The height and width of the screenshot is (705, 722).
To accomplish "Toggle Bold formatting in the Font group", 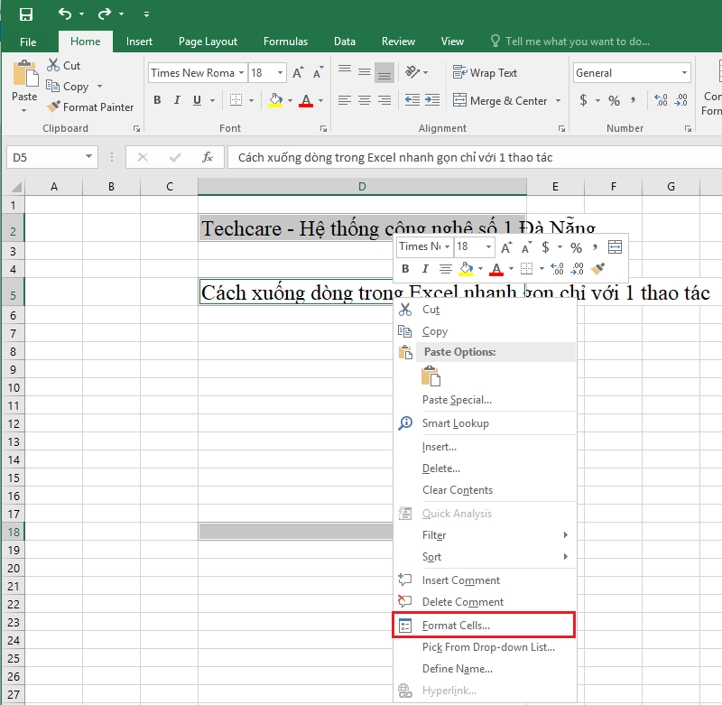I will click(x=157, y=100).
